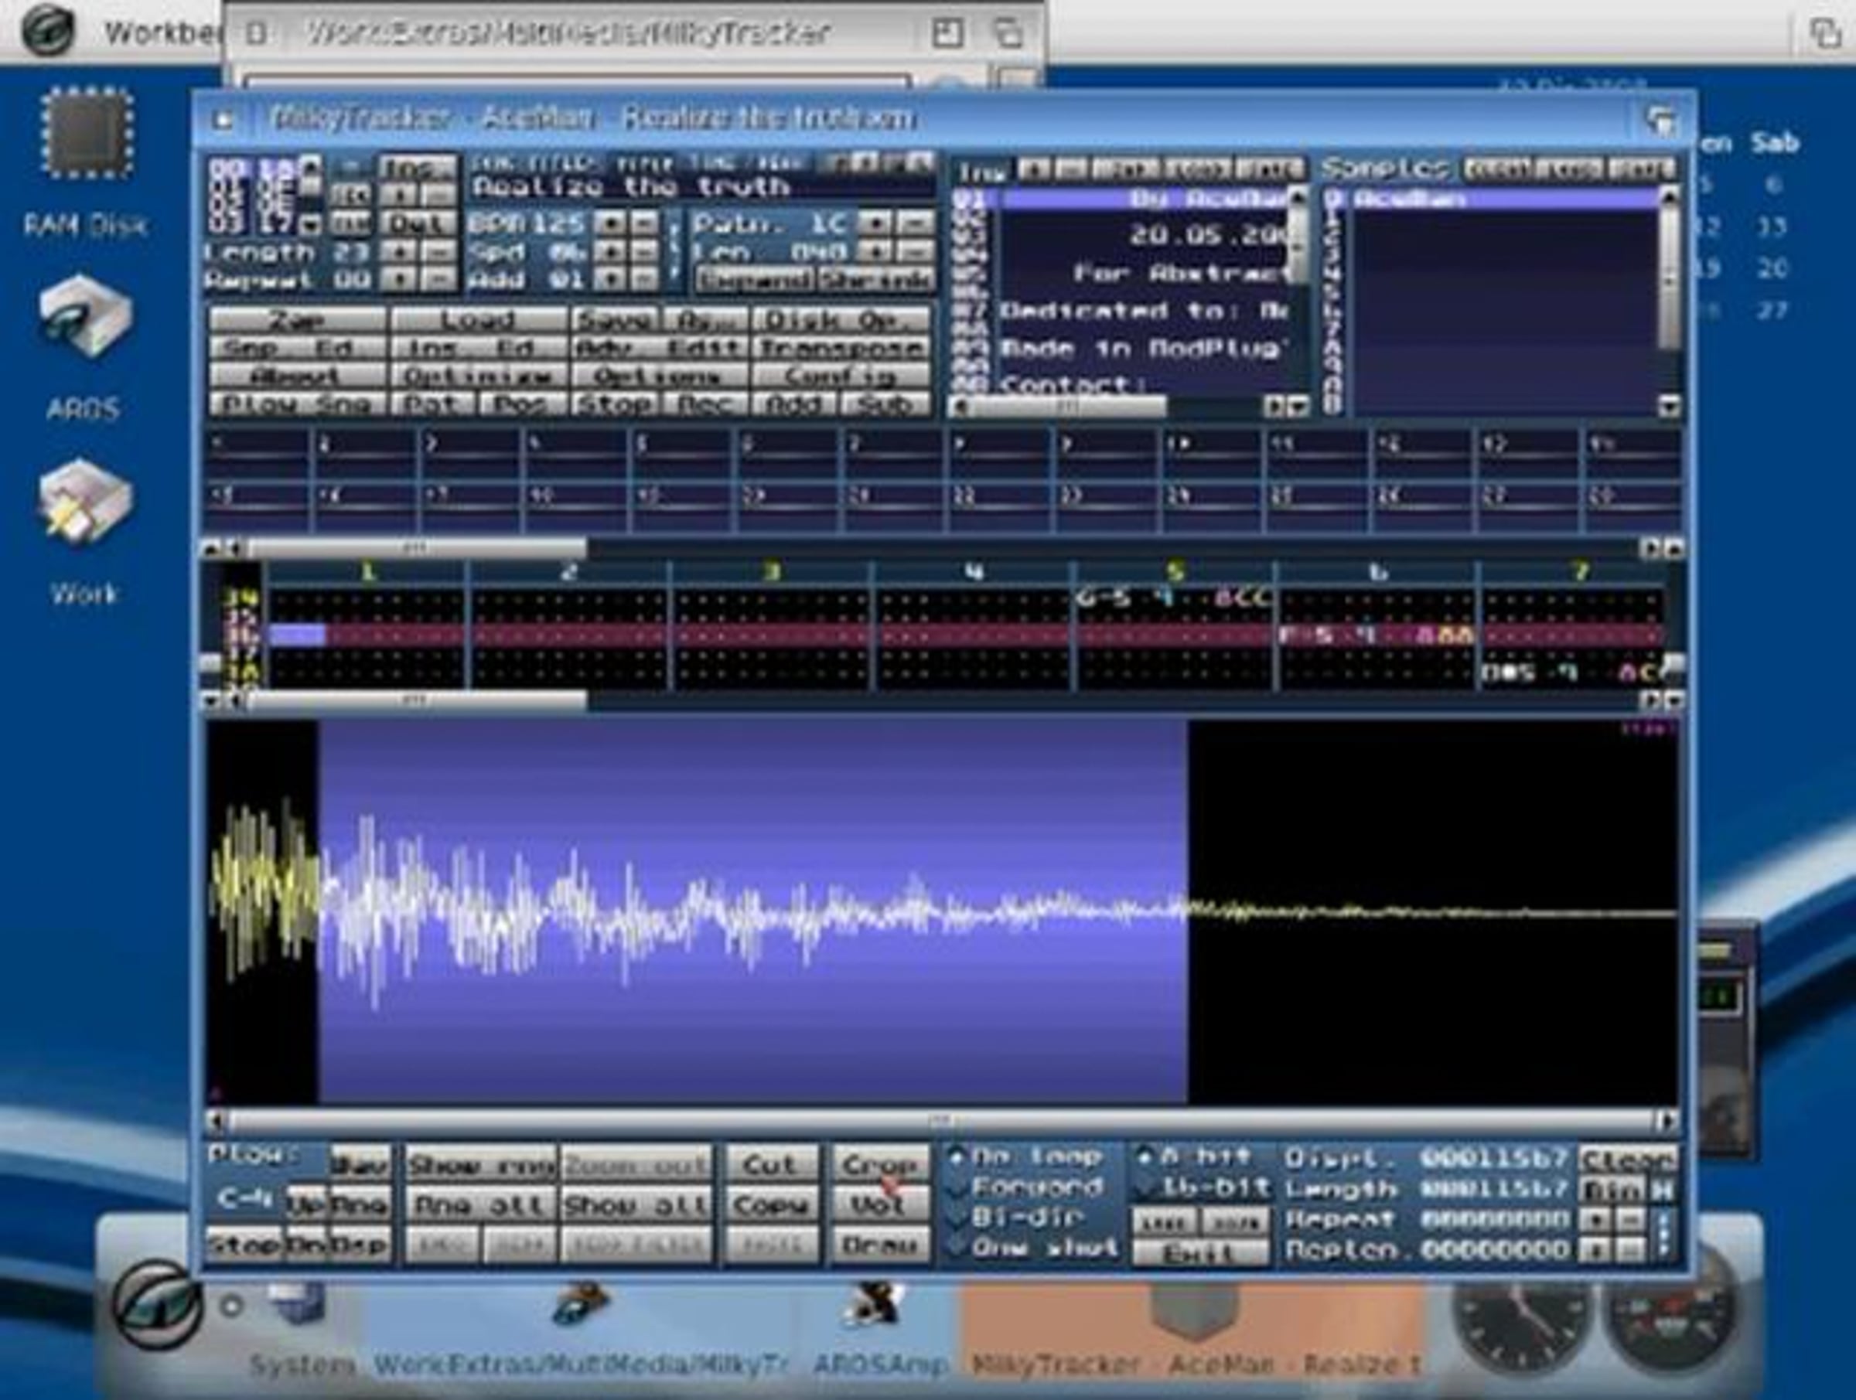
Task: Open the Smp. Ed. sample editor
Action: pyautogui.click(x=298, y=348)
